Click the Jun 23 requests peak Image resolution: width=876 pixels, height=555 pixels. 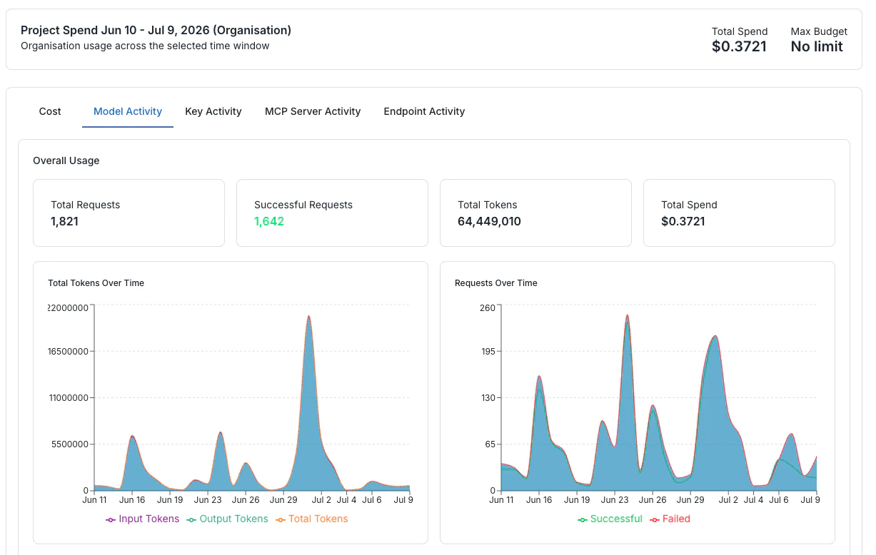pos(627,315)
